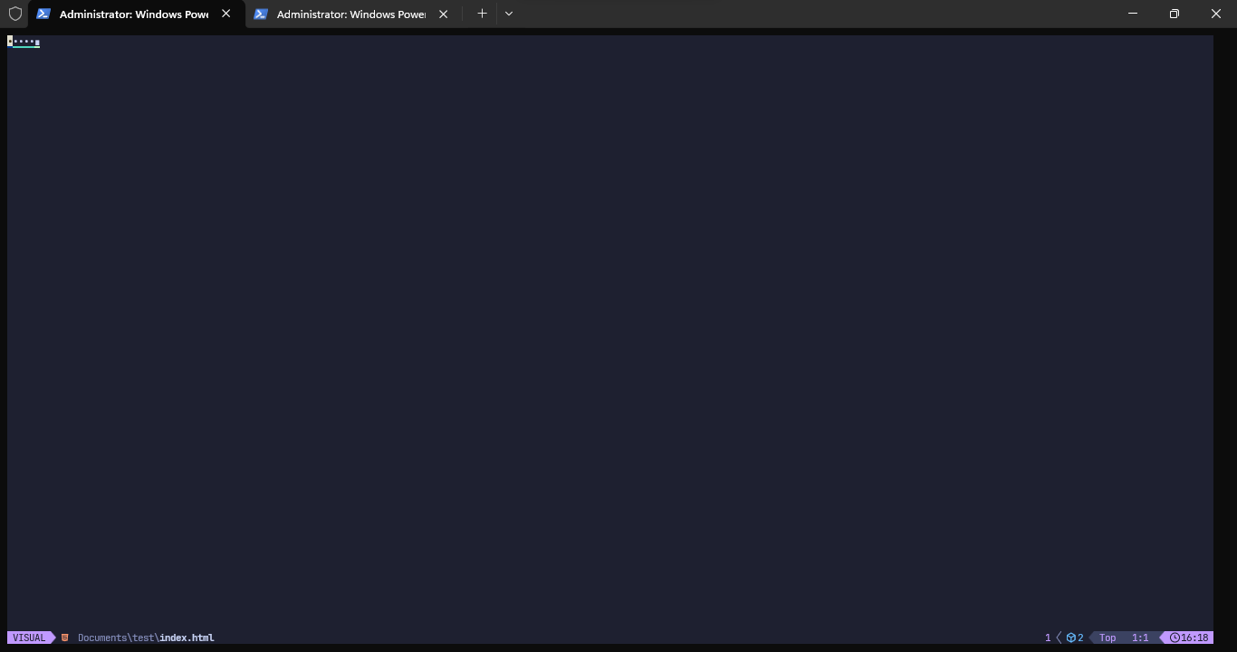The height and width of the screenshot is (652, 1237).
Task: Click the 1:1 cursor position indicator
Action: pos(1140,638)
